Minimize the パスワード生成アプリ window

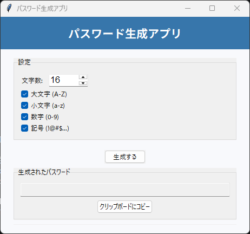coord(188,8)
